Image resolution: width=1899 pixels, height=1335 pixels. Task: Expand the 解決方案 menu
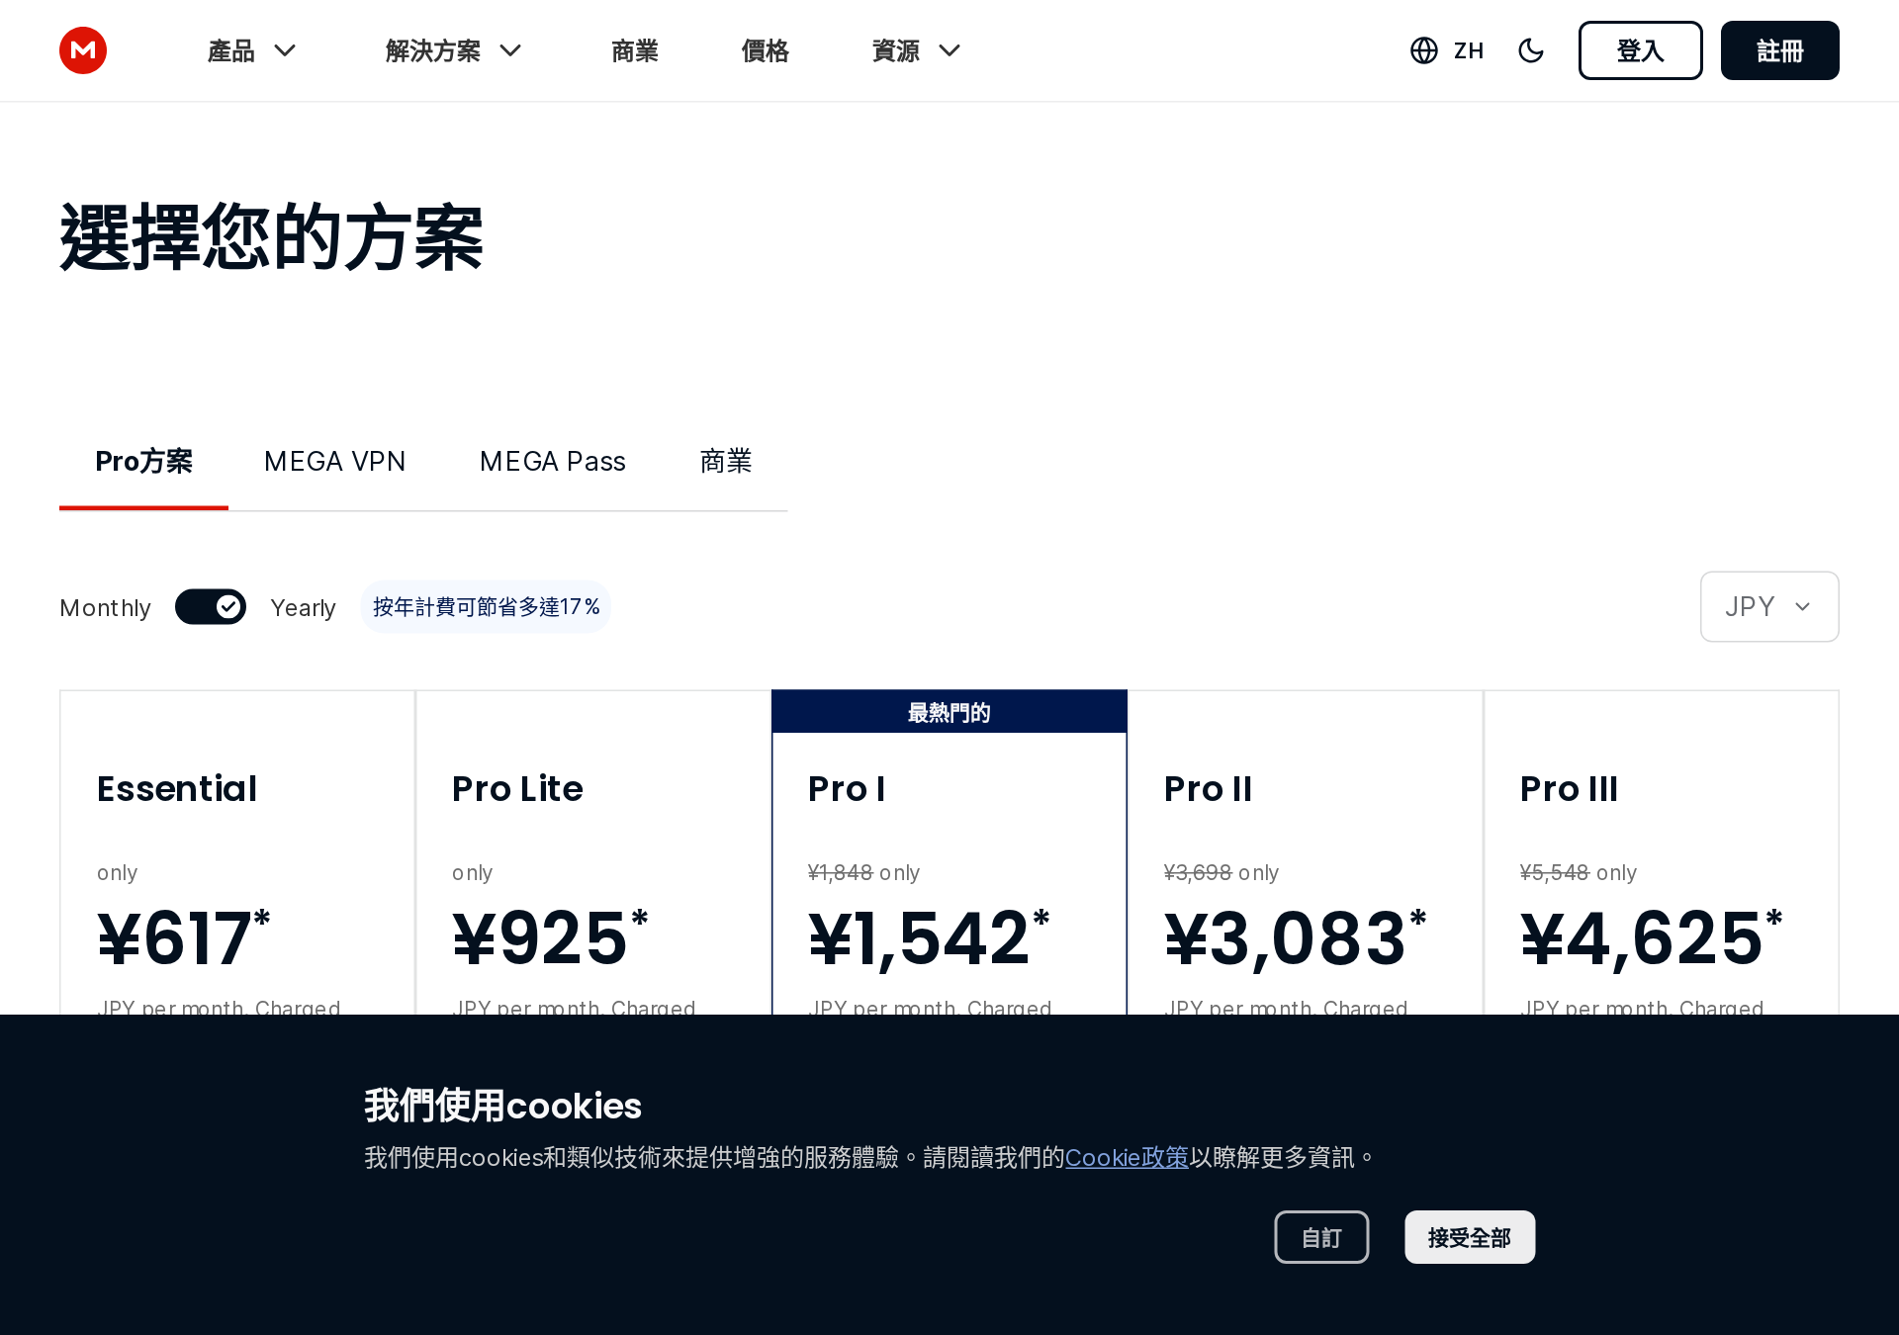[454, 50]
